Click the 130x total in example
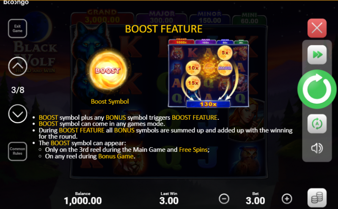Viewport: 338px width, 209px height. pos(208,104)
